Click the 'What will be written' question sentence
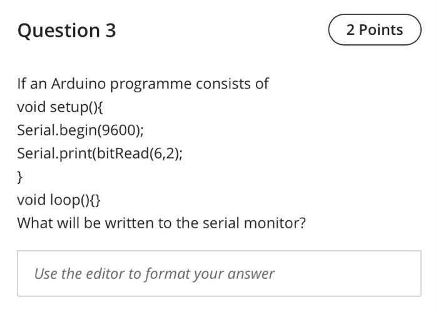This screenshot has height=310, width=438. point(161,223)
